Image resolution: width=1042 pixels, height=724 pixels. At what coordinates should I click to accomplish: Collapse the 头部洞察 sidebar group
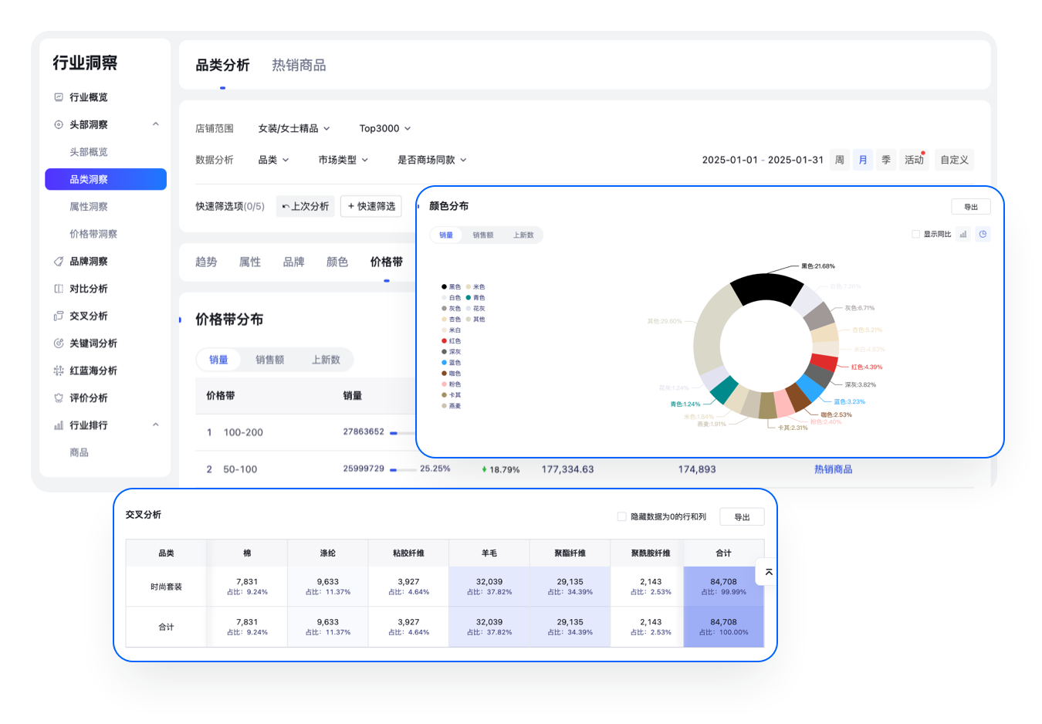pos(156,124)
